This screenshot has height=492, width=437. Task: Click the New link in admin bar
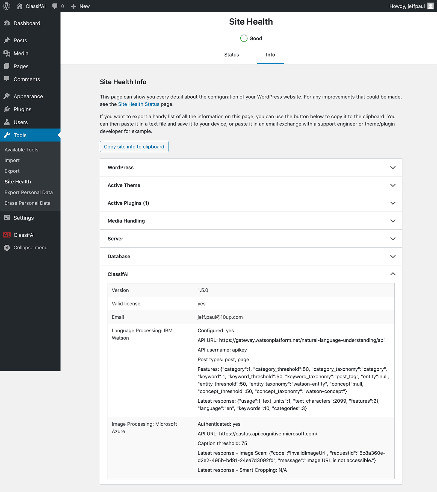pos(85,6)
